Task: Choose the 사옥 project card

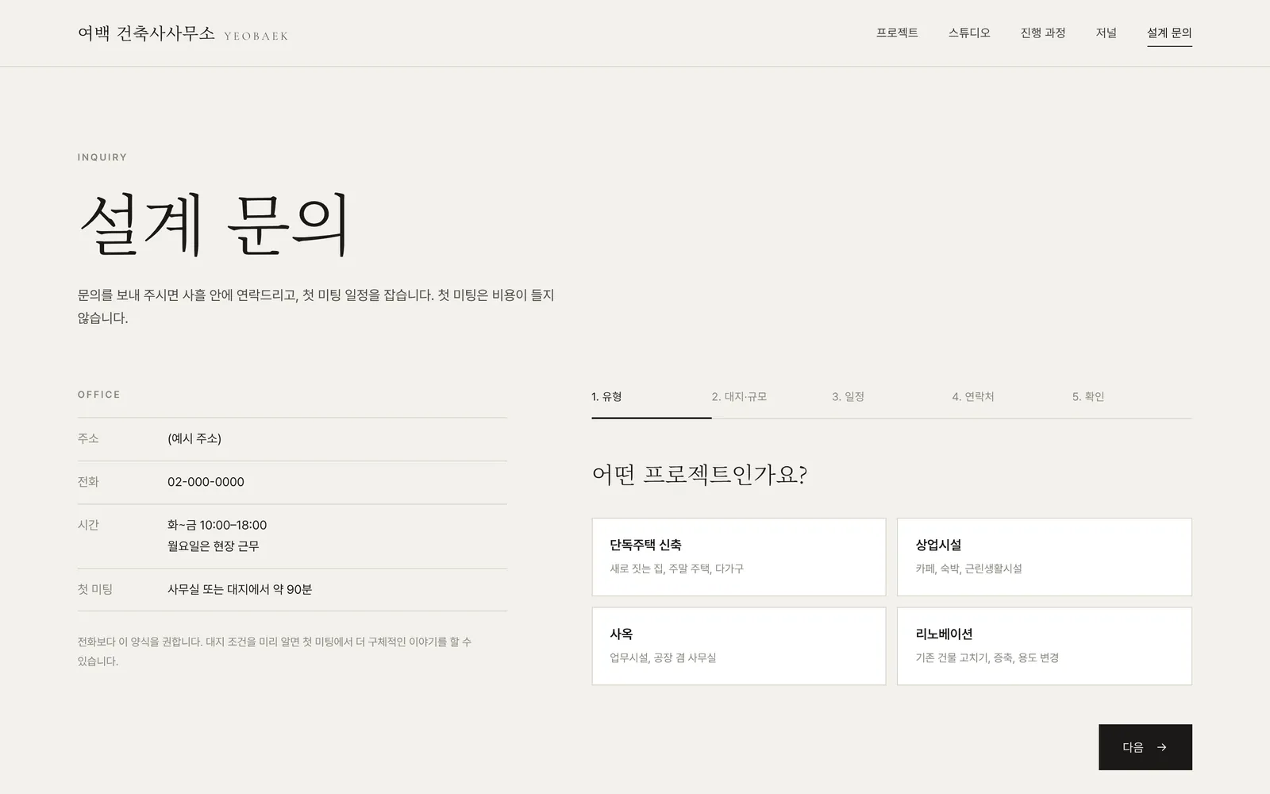Action: click(739, 646)
